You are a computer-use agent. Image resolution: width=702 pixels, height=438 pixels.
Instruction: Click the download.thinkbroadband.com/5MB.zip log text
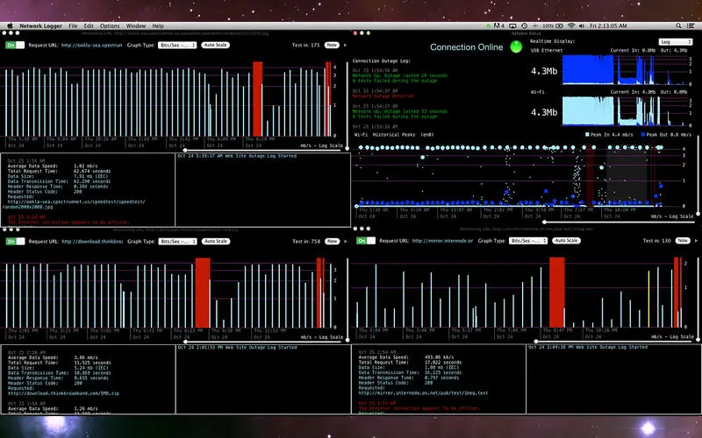point(63,393)
